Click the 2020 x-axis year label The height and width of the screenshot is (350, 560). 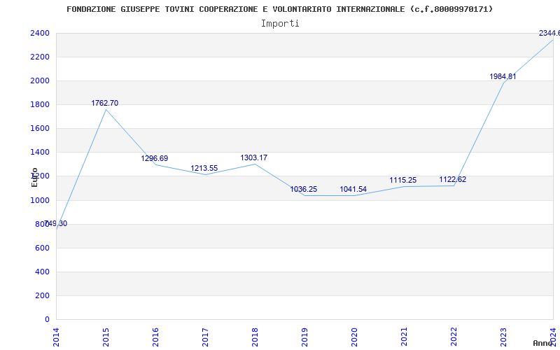354,337
